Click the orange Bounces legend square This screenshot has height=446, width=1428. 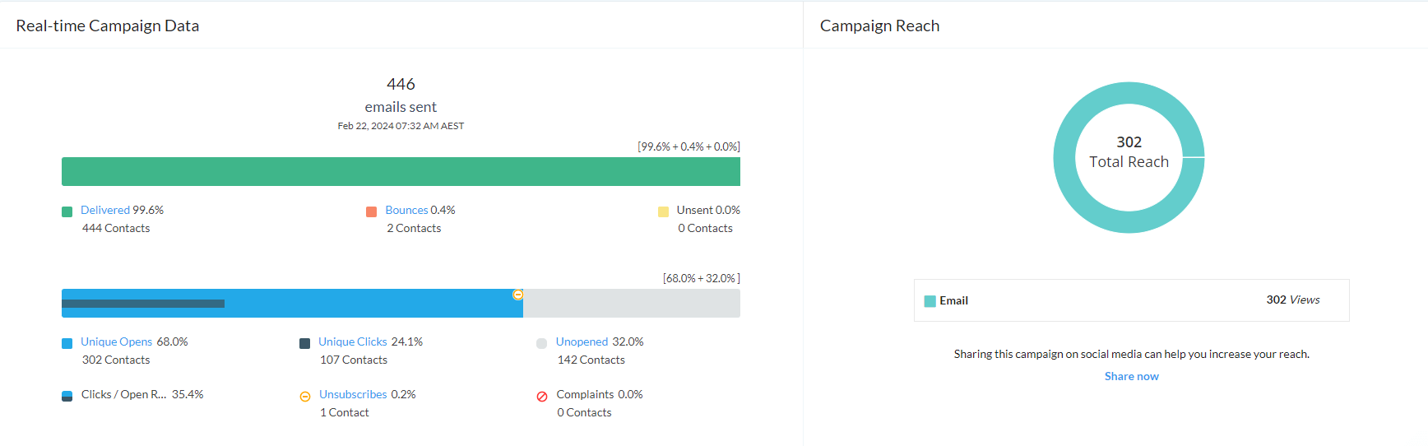[x=372, y=211]
